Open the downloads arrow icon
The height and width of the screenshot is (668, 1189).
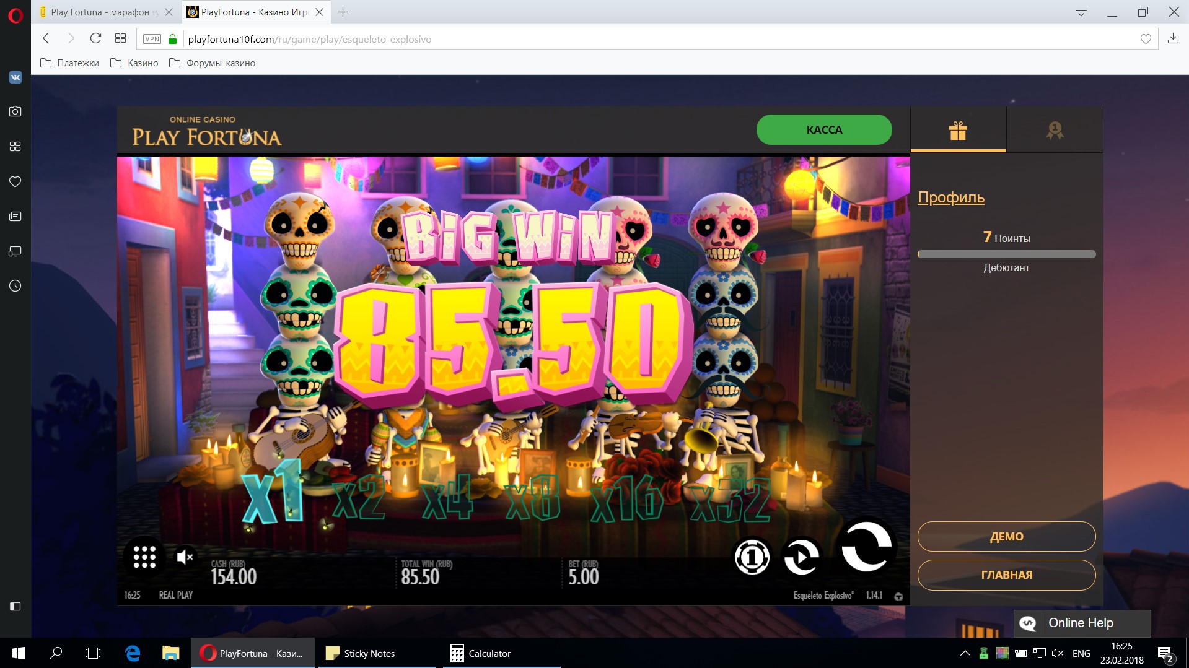click(x=1173, y=38)
